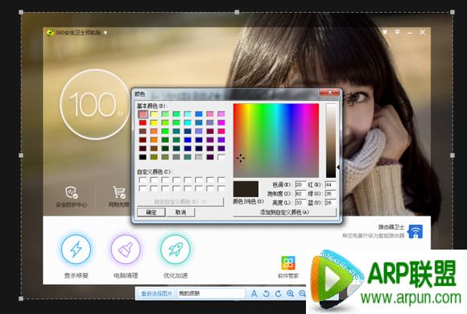Click the 基本颜色 label
This screenshot has width=467, height=314.
tap(152, 105)
